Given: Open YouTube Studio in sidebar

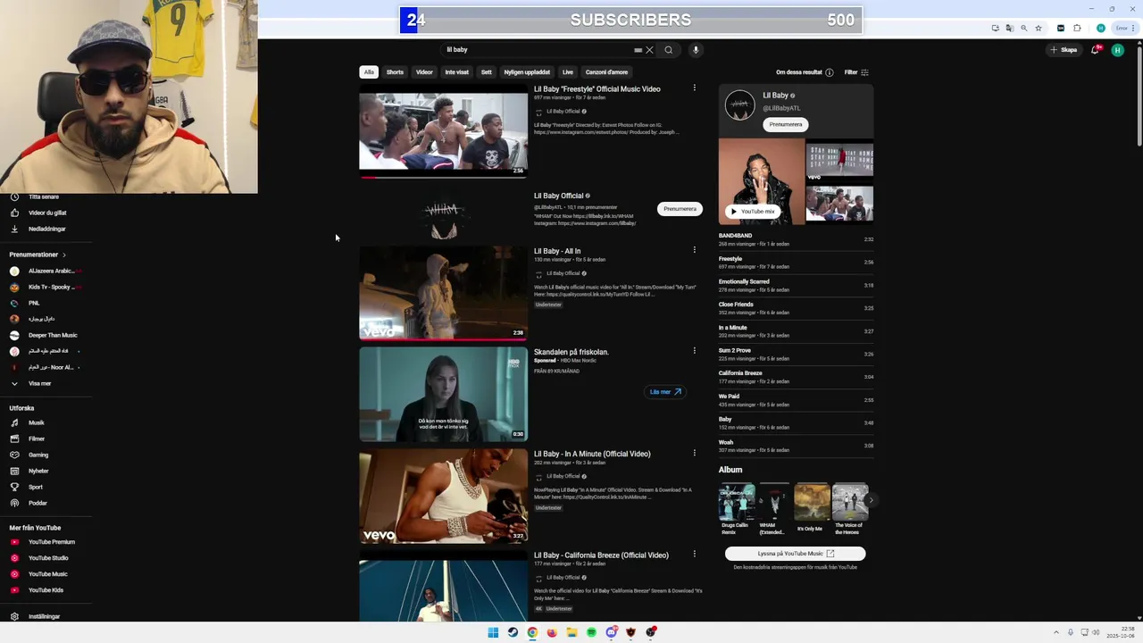Looking at the screenshot, I should [x=48, y=558].
